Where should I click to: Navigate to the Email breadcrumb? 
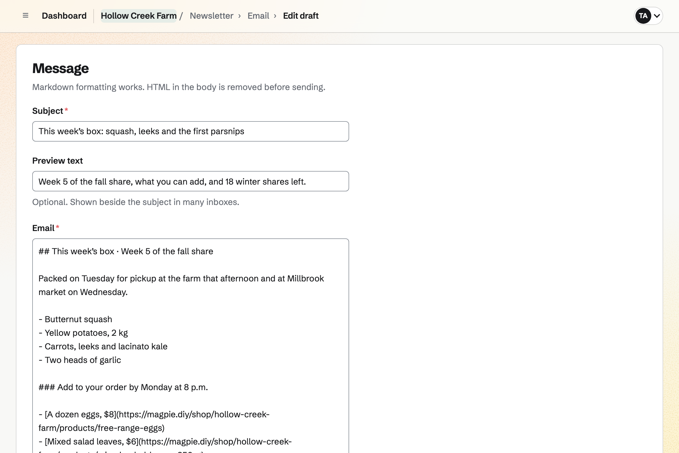258,16
